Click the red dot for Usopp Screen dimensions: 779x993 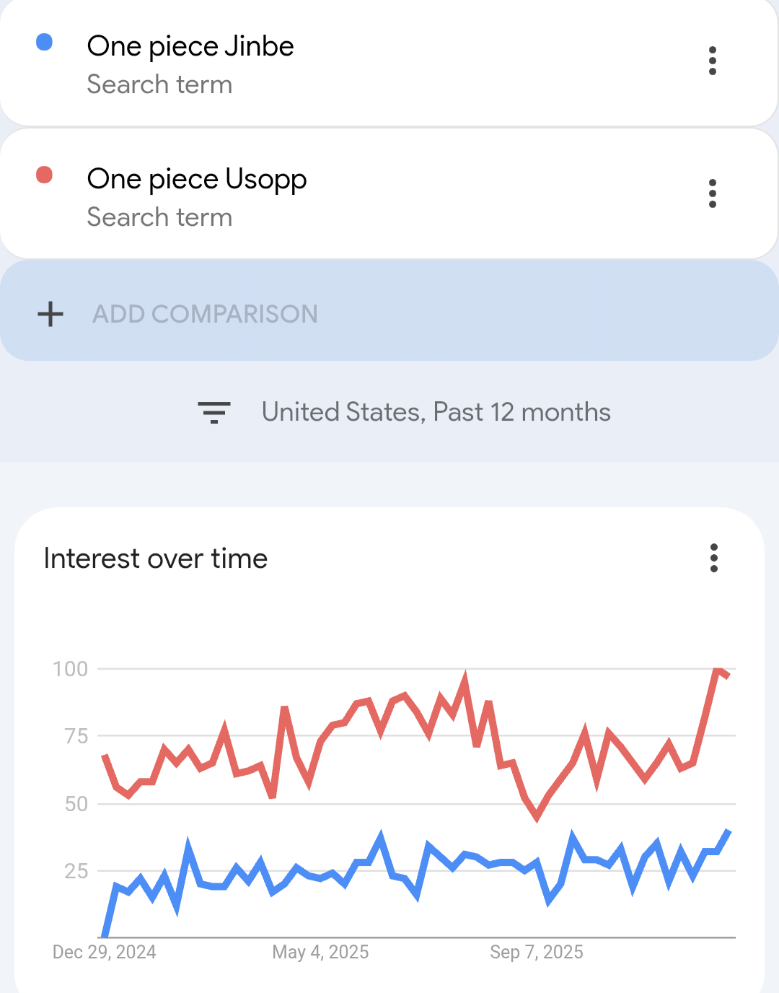[x=45, y=175]
